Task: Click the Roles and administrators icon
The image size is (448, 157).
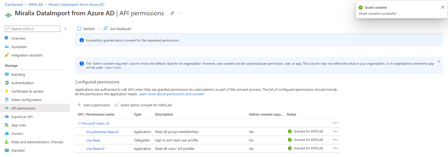Action: [7, 142]
